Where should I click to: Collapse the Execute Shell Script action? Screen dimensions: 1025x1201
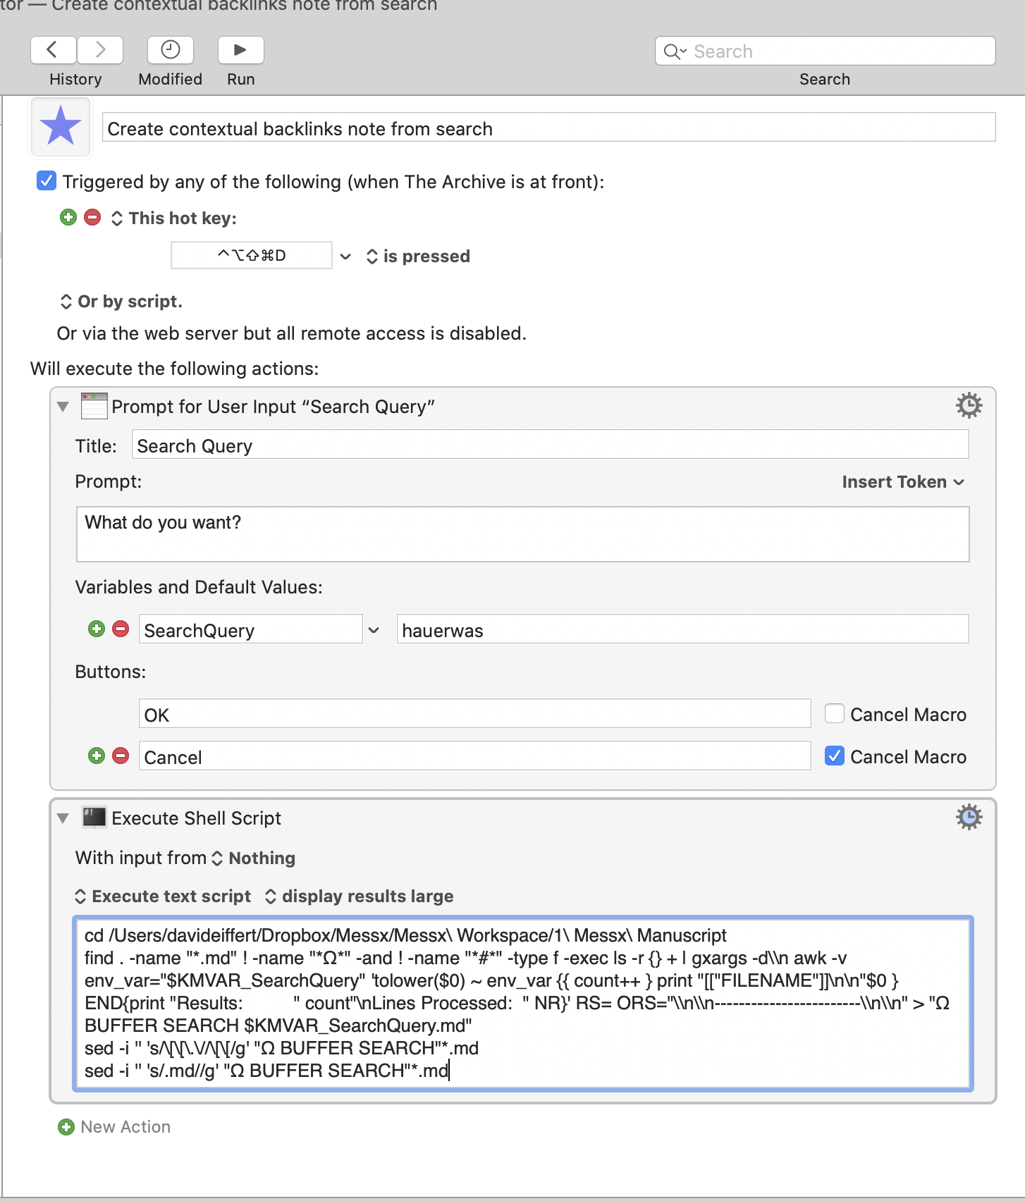(63, 818)
